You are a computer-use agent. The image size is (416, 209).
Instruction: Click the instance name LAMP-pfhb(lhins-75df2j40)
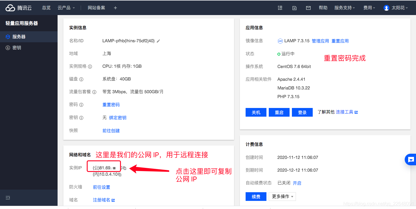[128, 41]
